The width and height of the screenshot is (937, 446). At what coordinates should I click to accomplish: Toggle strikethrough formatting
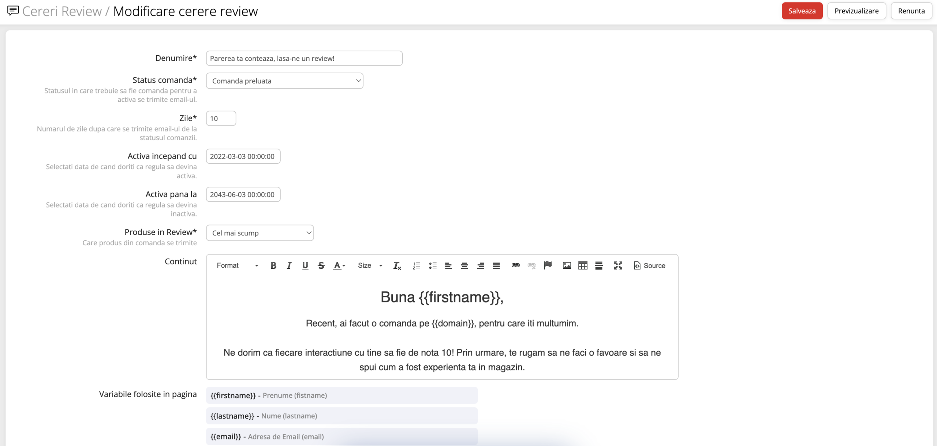click(x=321, y=265)
